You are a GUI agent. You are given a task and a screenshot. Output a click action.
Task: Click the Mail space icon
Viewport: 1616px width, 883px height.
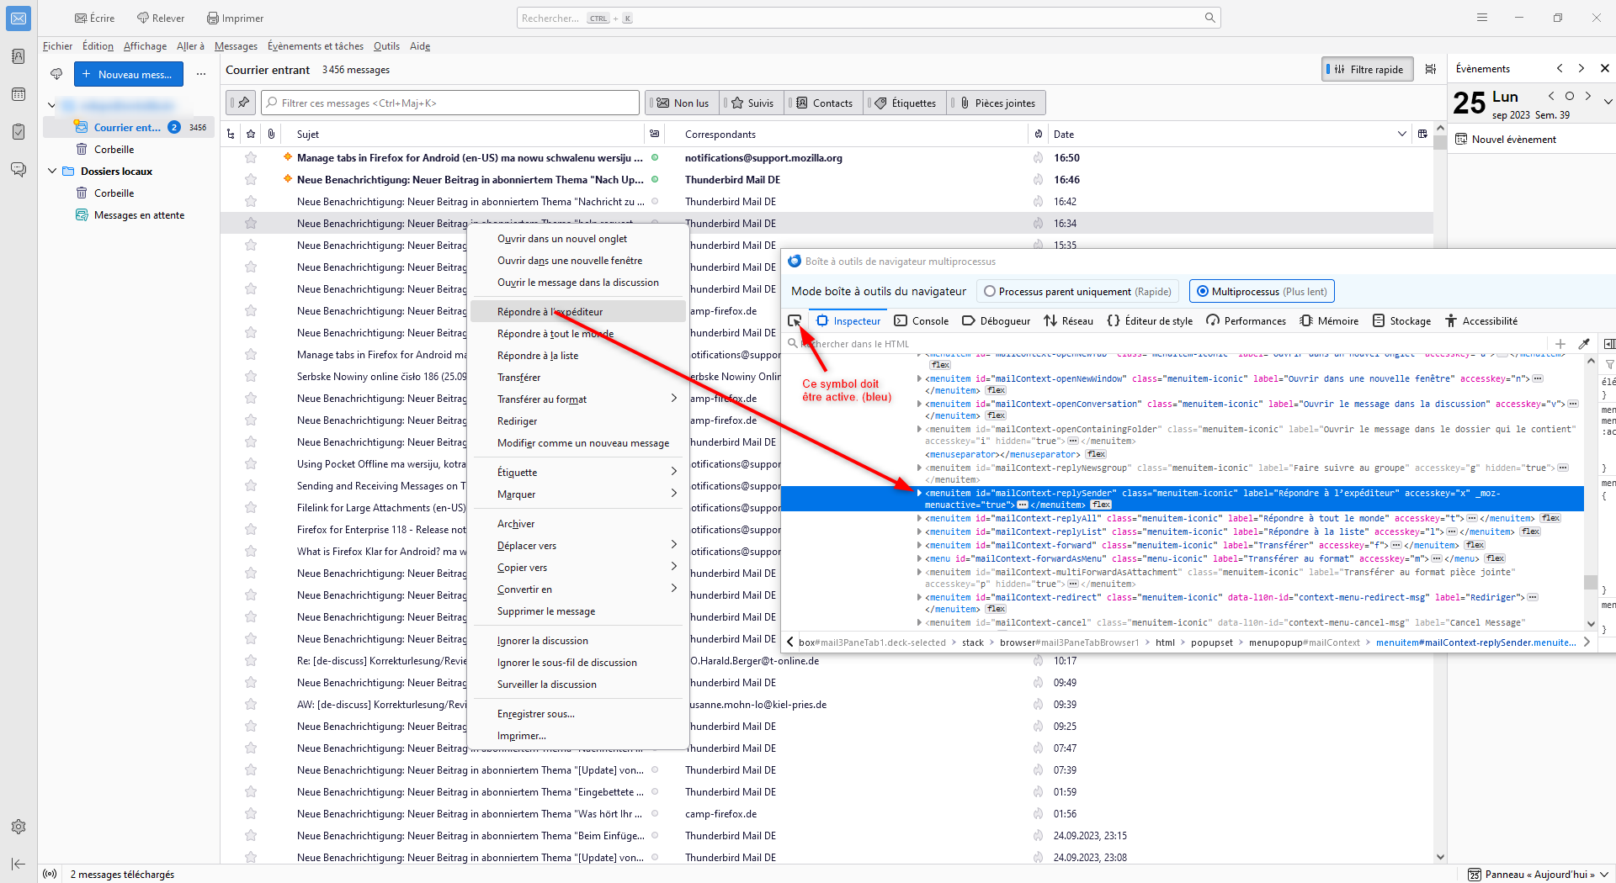(x=19, y=19)
